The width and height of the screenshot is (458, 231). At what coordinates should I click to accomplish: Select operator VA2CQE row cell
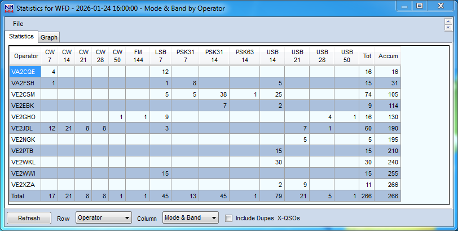26,72
